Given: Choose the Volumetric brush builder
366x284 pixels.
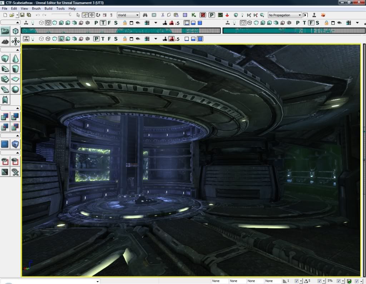Looking at the screenshot, I should click(x=5, y=100).
